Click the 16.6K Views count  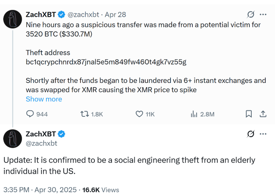[x=101, y=190]
